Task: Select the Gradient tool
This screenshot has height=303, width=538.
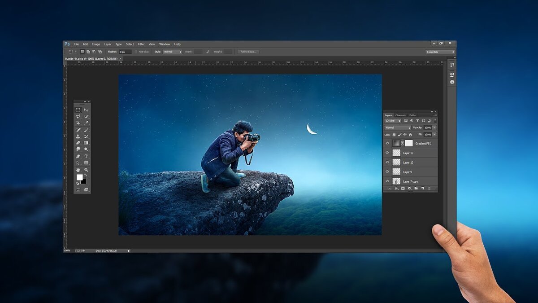Action: point(86,143)
